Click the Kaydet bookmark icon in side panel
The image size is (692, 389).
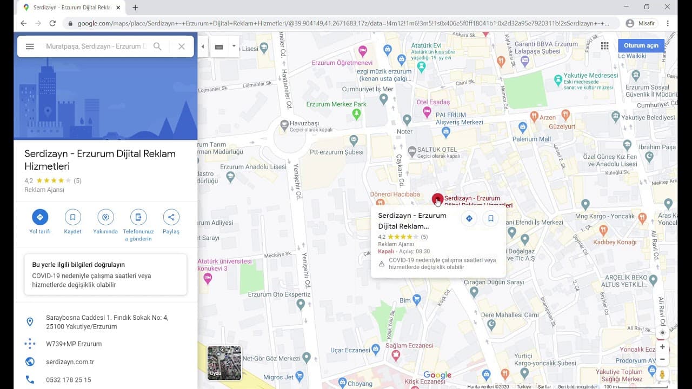tap(72, 217)
